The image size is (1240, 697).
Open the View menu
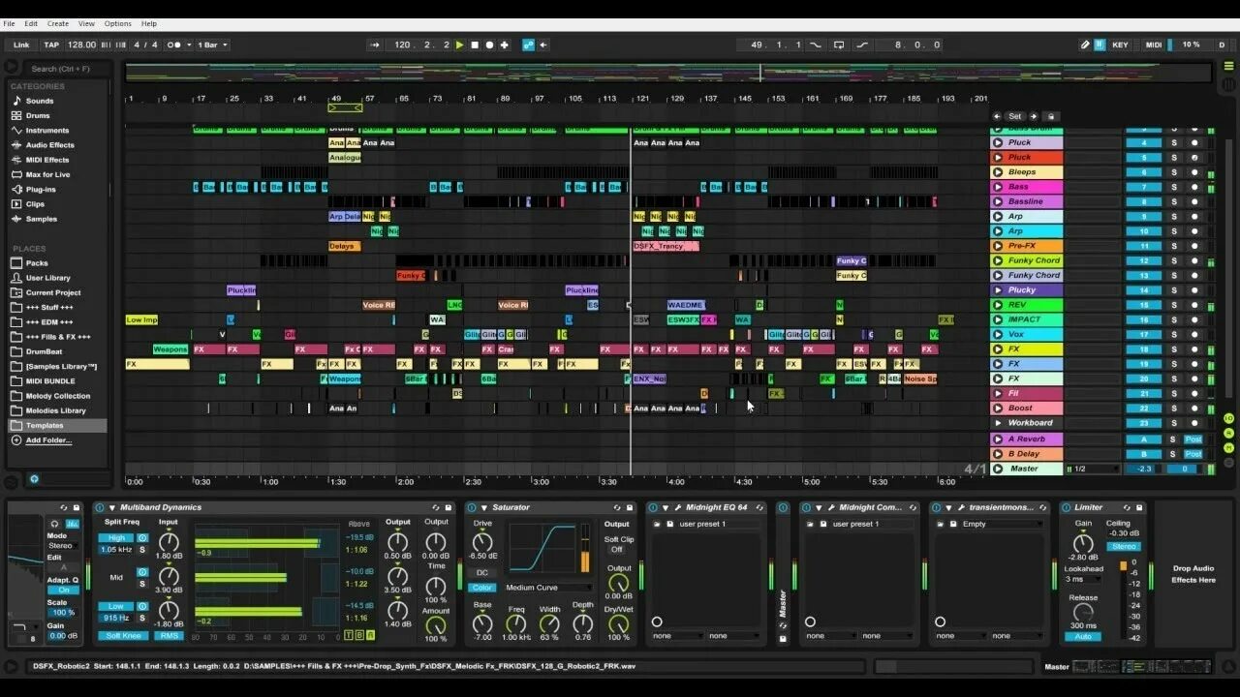[x=86, y=23]
